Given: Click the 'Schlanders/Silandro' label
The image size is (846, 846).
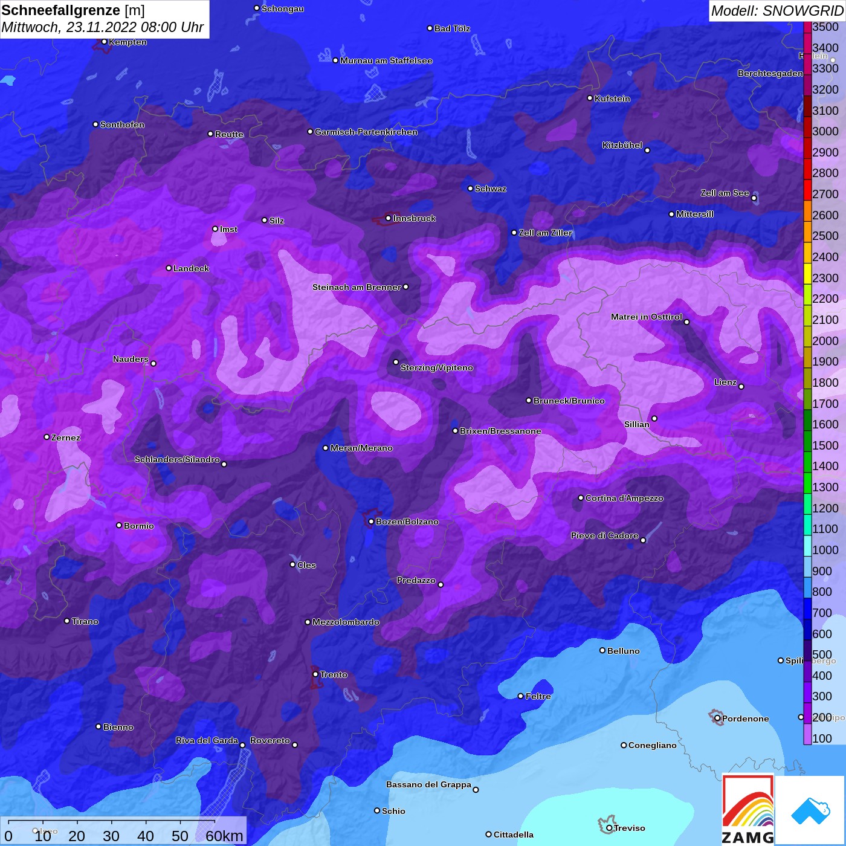Looking at the screenshot, I should [x=177, y=459].
